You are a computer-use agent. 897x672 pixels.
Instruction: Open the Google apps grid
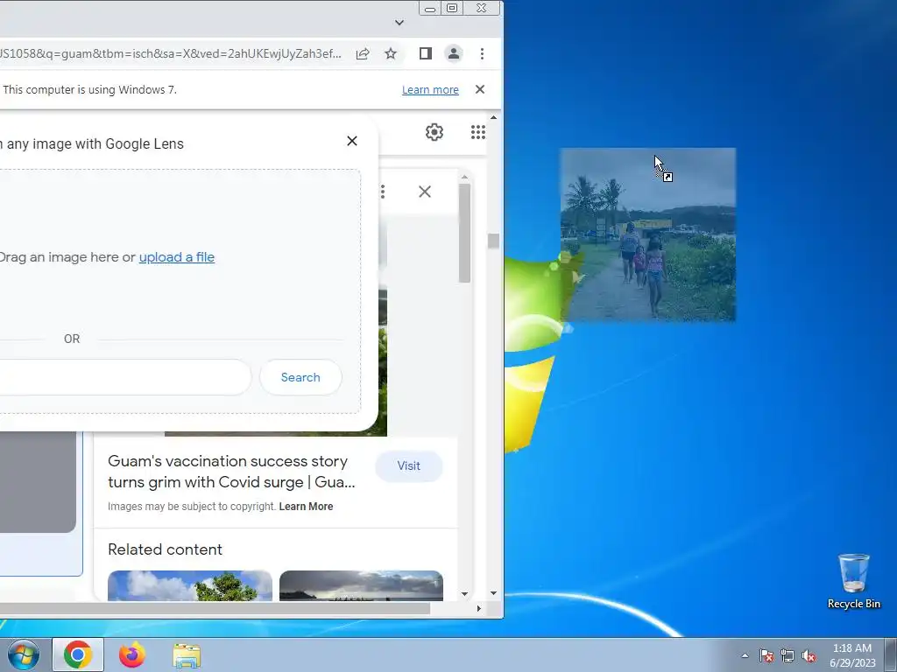[x=478, y=132]
